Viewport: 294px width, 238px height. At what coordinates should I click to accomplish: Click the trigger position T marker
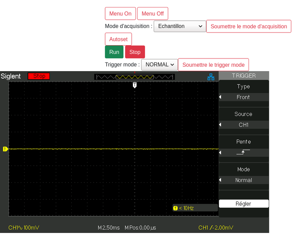(135, 85)
